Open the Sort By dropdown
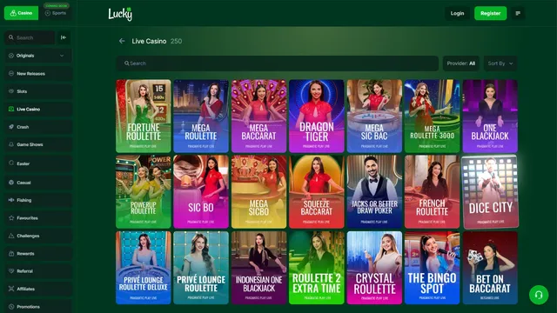 tap(500, 63)
